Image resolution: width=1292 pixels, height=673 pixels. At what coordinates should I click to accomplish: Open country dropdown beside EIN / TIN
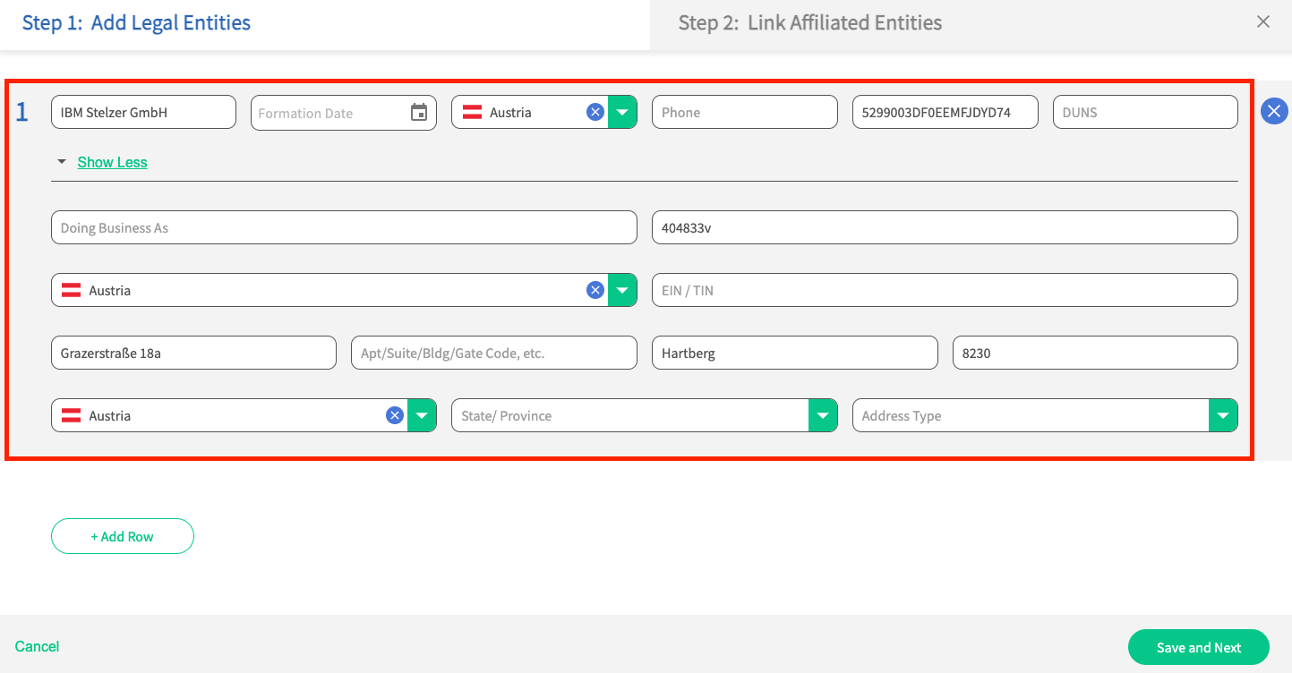[x=622, y=290]
